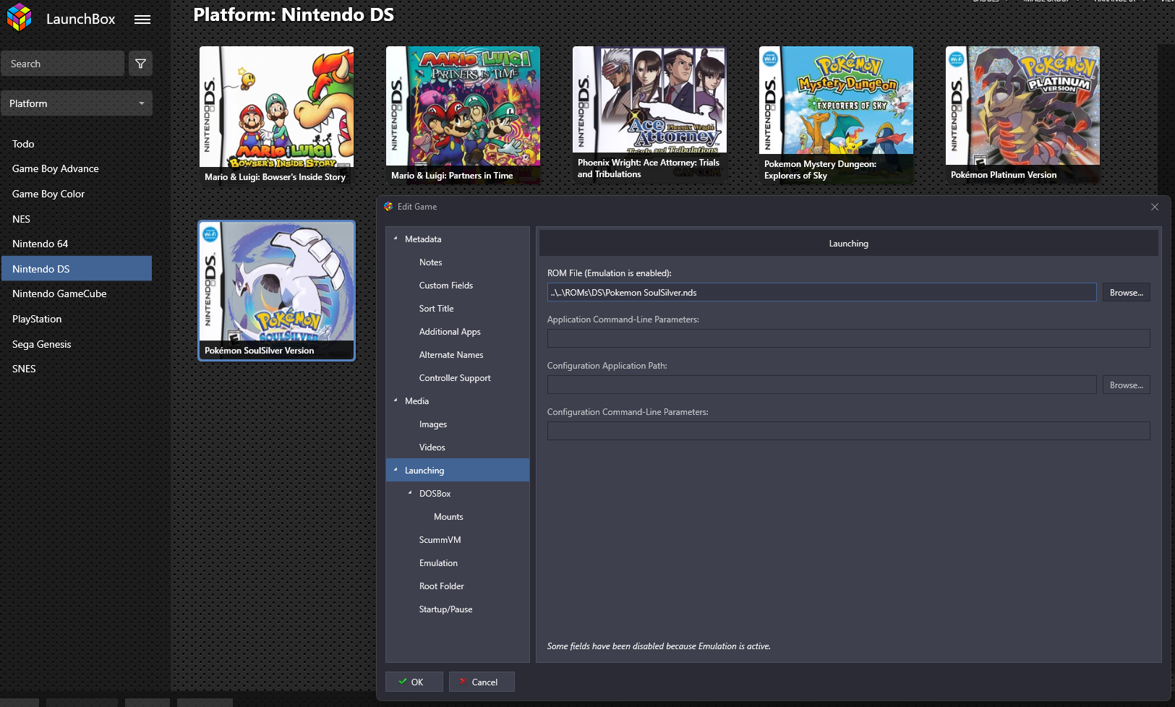The image size is (1175, 707).
Task: Select Nintendo DS platform
Action: tap(77, 269)
